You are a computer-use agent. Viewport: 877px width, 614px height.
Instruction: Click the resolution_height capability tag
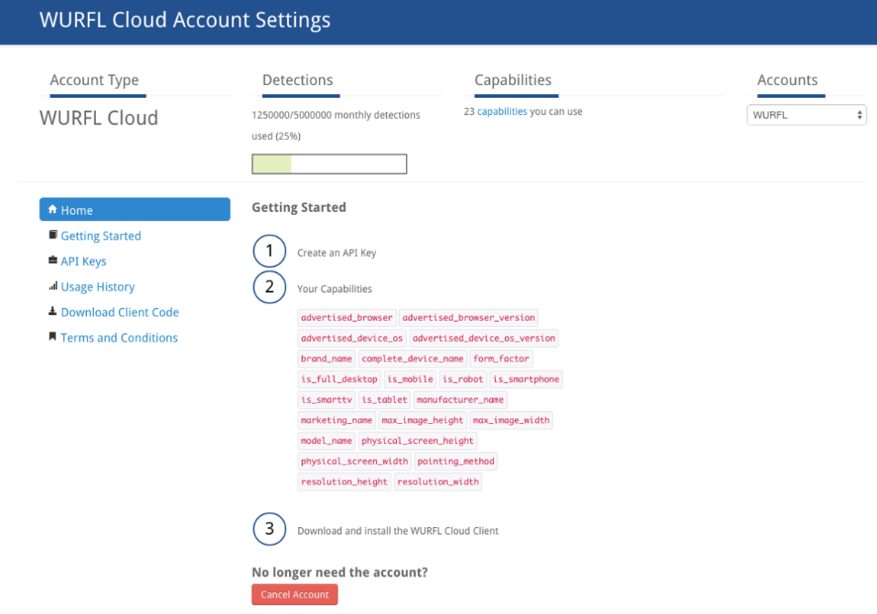point(344,482)
